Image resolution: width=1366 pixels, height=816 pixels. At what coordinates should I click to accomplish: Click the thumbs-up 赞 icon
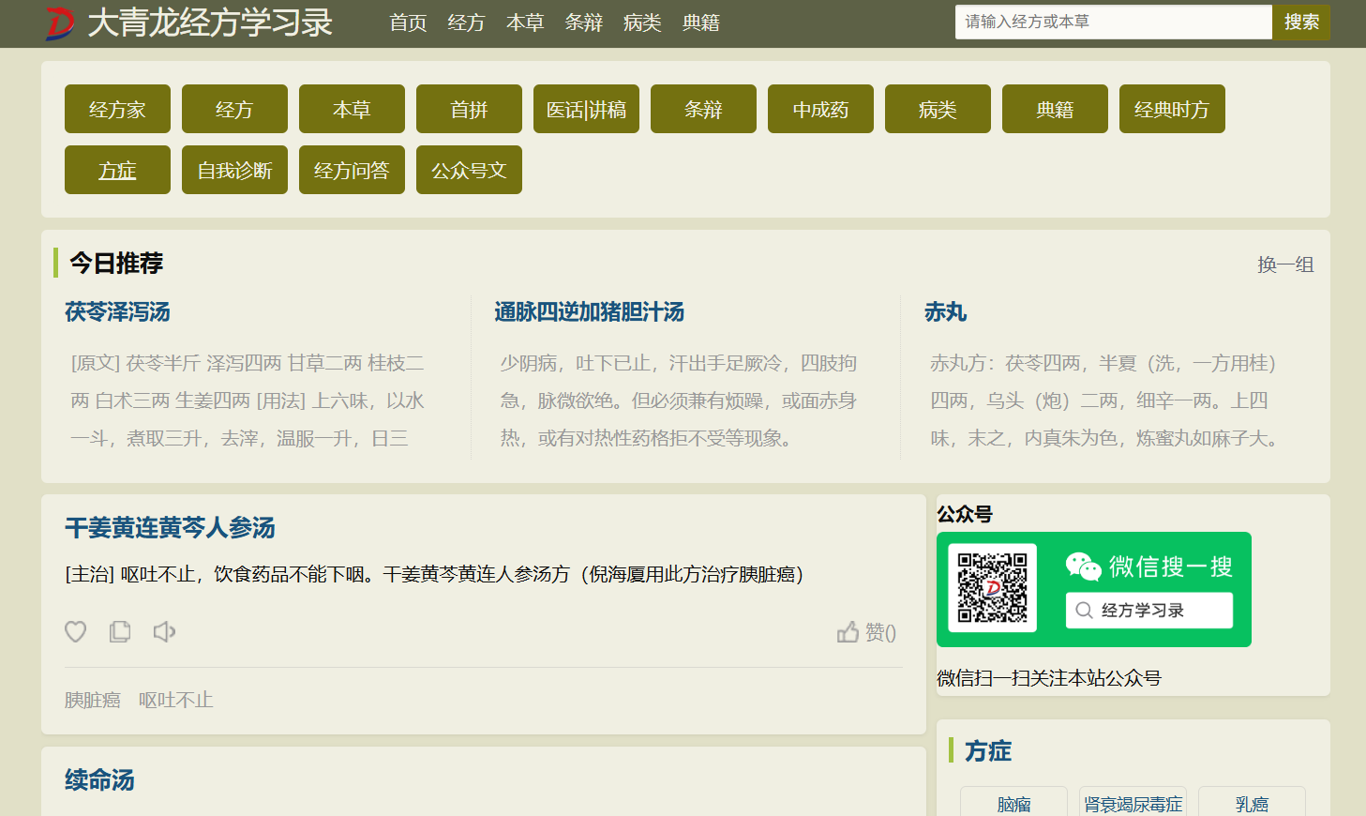[x=848, y=632]
